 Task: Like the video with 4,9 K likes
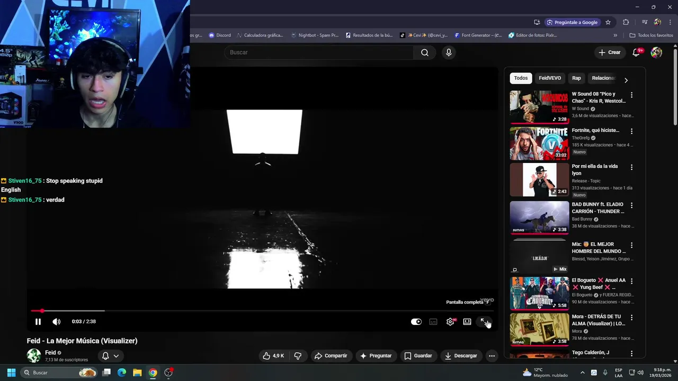[273, 356]
